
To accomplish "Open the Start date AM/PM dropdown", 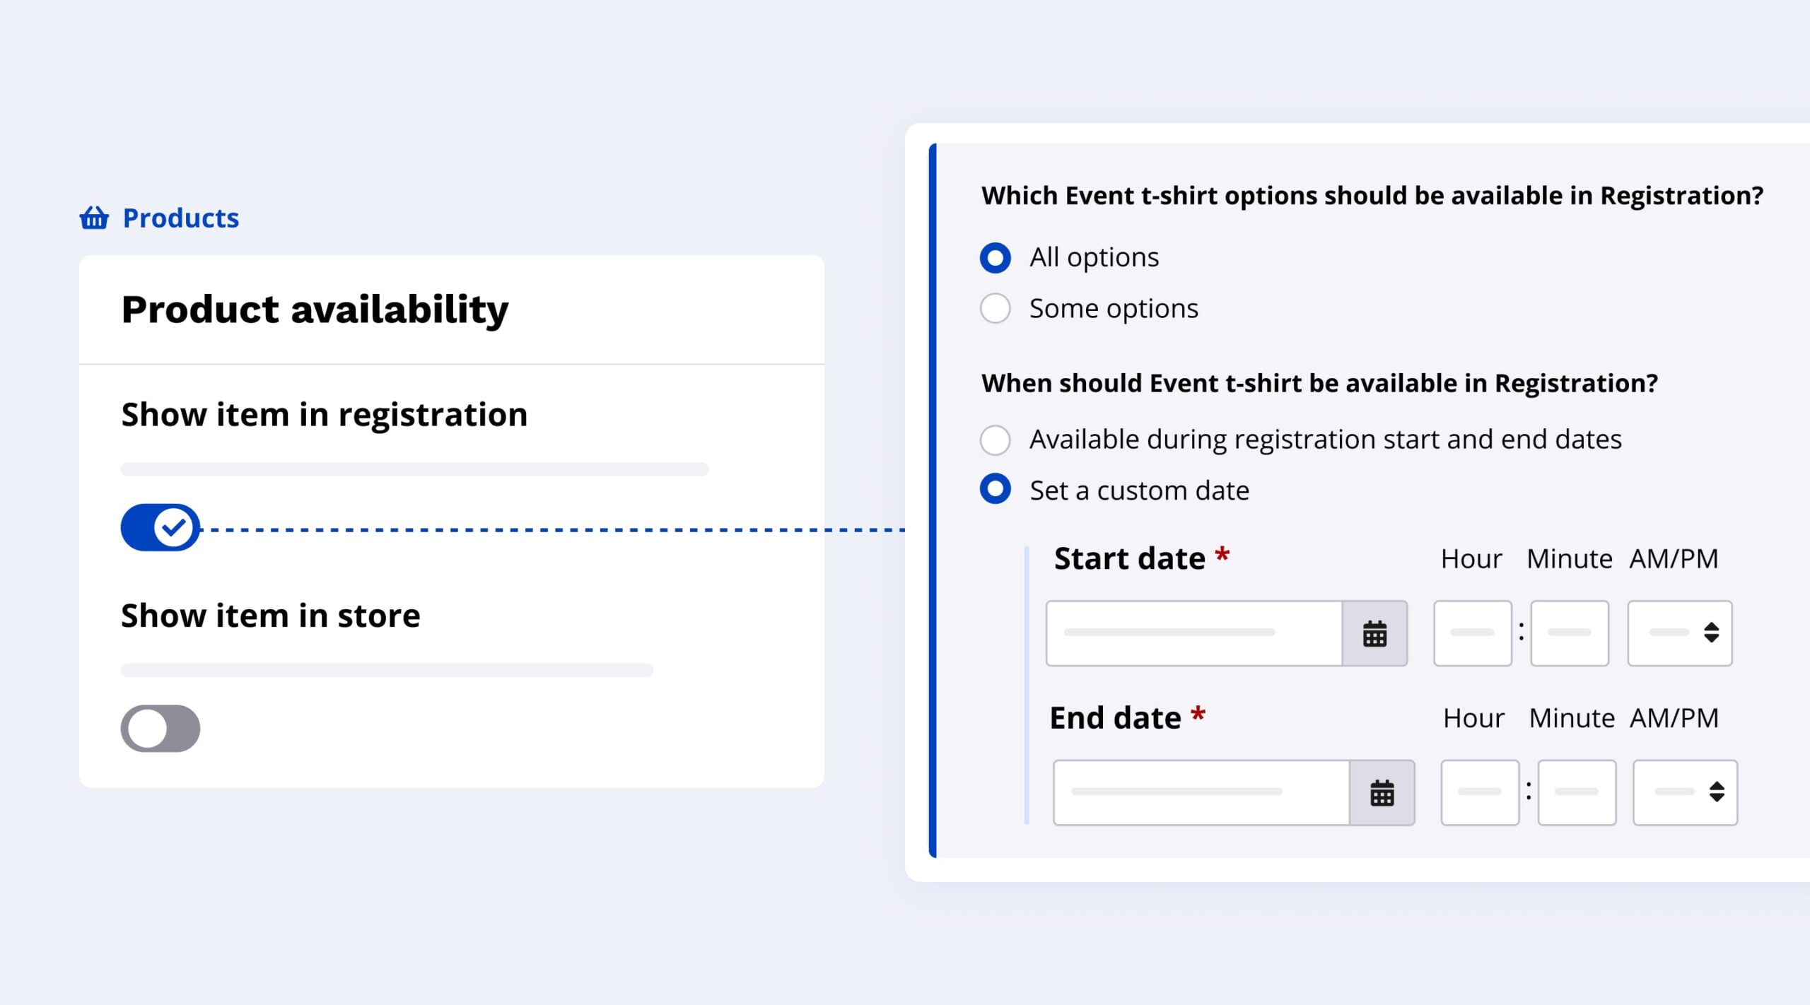I will click(x=1680, y=633).
